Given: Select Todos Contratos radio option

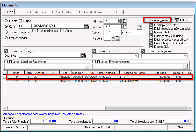Looking at the screenshot, I should (6, 32).
